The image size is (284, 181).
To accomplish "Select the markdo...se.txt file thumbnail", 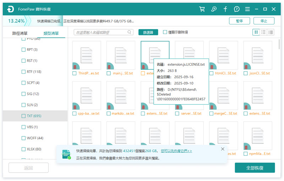I will point(121,95).
